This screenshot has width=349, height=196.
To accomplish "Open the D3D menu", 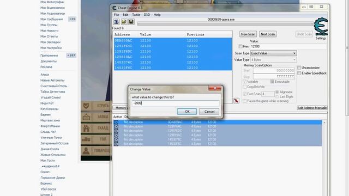I will tap(147, 15).
